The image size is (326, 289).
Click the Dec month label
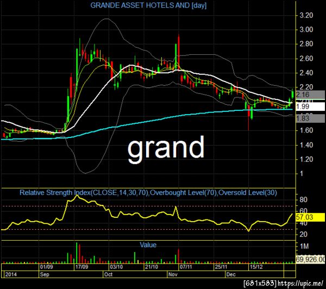(x=231, y=274)
